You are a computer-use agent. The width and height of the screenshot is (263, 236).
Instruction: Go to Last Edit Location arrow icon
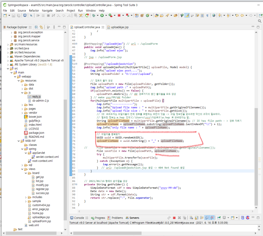[x=237, y=15]
